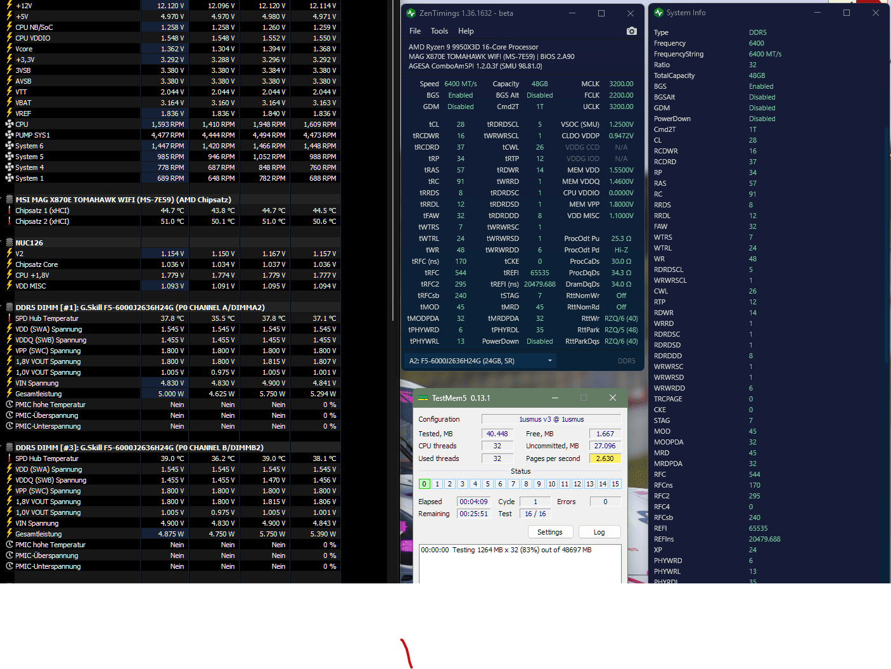
Task: Click the Pages per second yellow field
Action: point(605,458)
